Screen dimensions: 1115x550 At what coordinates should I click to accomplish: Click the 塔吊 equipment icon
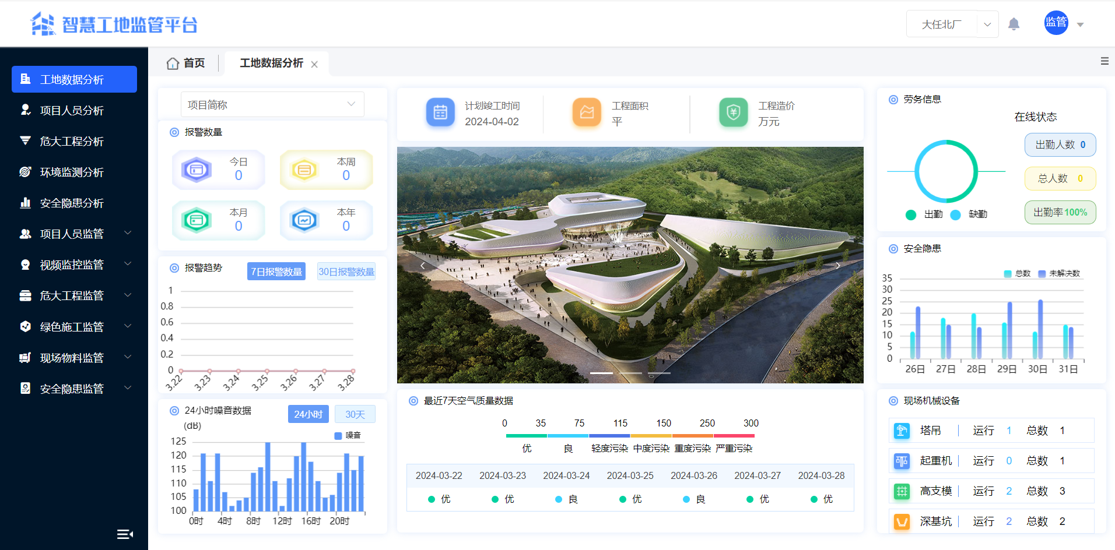[902, 431]
